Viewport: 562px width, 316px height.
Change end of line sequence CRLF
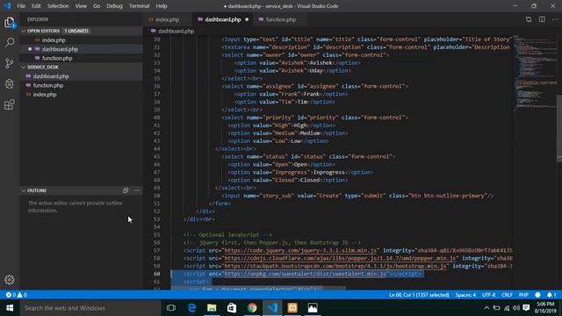[507, 295]
